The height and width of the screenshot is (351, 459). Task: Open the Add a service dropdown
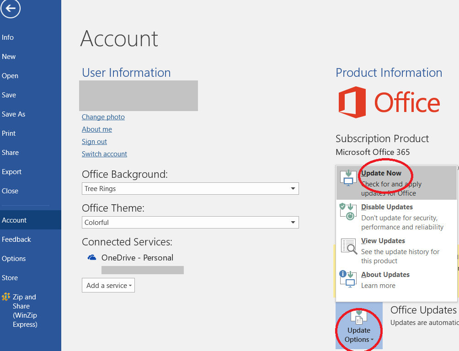pos(108,285)
